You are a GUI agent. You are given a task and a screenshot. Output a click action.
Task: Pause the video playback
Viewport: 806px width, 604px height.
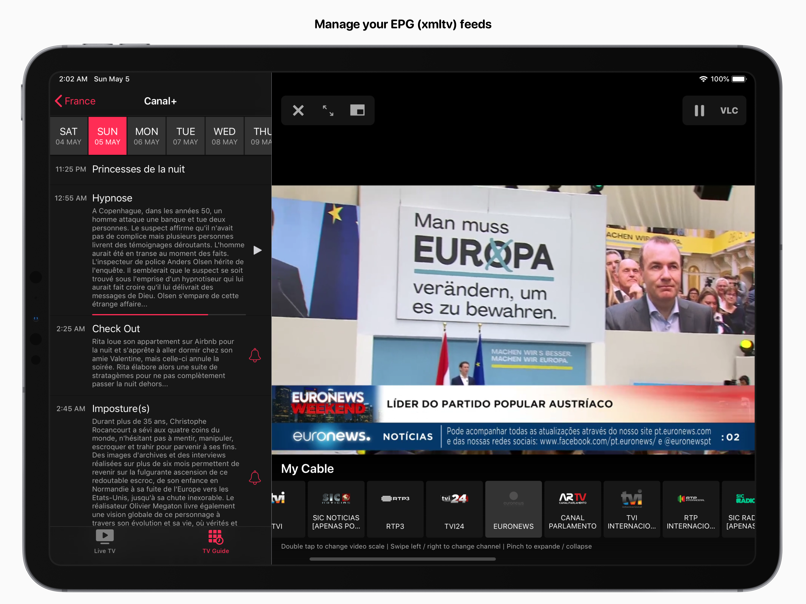click(699, 110)
